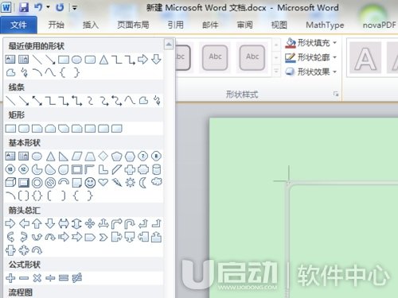Select the minus sign in 公式形状
The image size is (398, 298).
[x=24, y=278]
